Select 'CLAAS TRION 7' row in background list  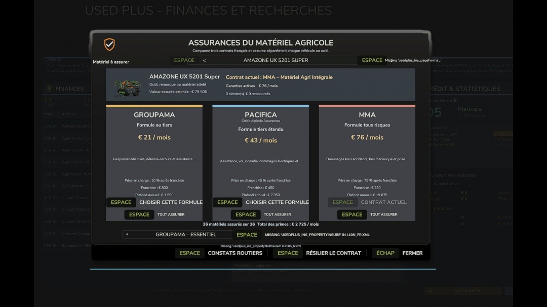[x=67, y=222]
